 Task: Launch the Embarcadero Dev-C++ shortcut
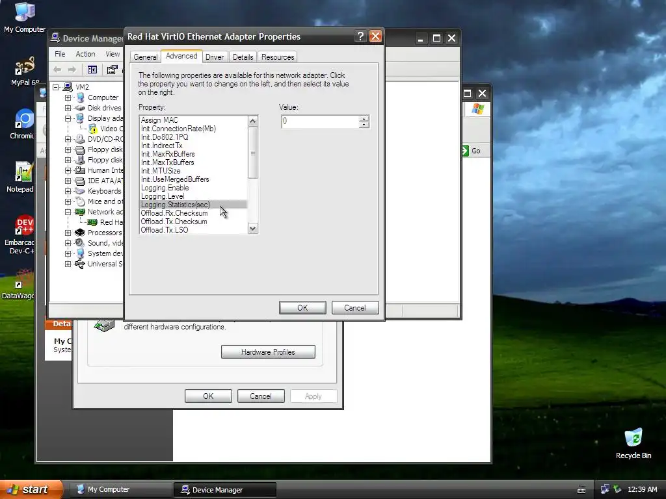[21, 235]
